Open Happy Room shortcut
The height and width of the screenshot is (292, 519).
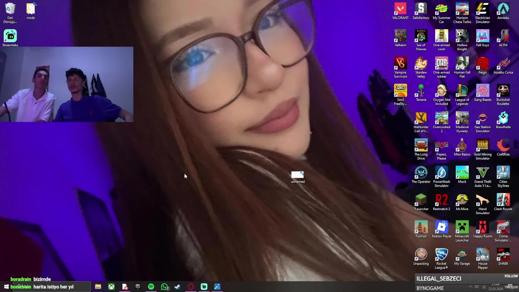[x=483, y=229]
